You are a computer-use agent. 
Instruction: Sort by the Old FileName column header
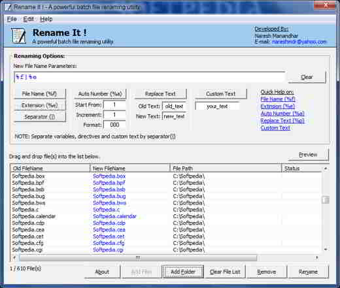50,168
